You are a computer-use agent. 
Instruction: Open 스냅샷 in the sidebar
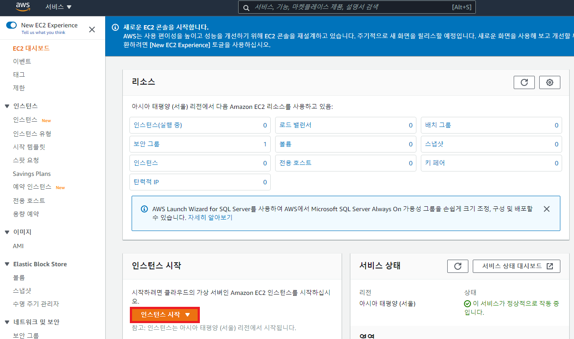[22, 291]
